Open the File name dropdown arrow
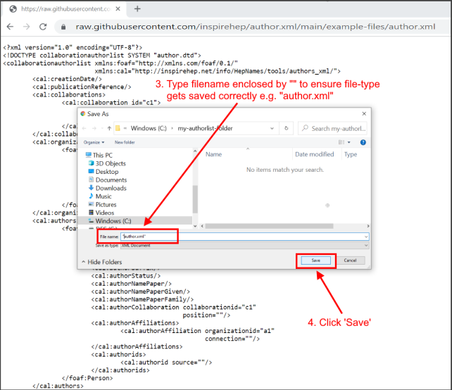The width and height of the screenshot is (452, 390). pyautogui.click(x=366, y=237)
